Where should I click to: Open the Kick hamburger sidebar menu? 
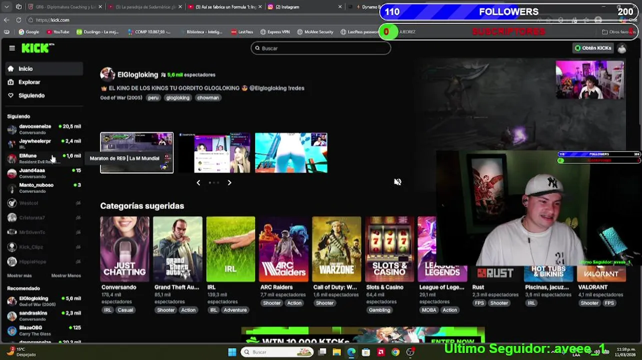12,48
